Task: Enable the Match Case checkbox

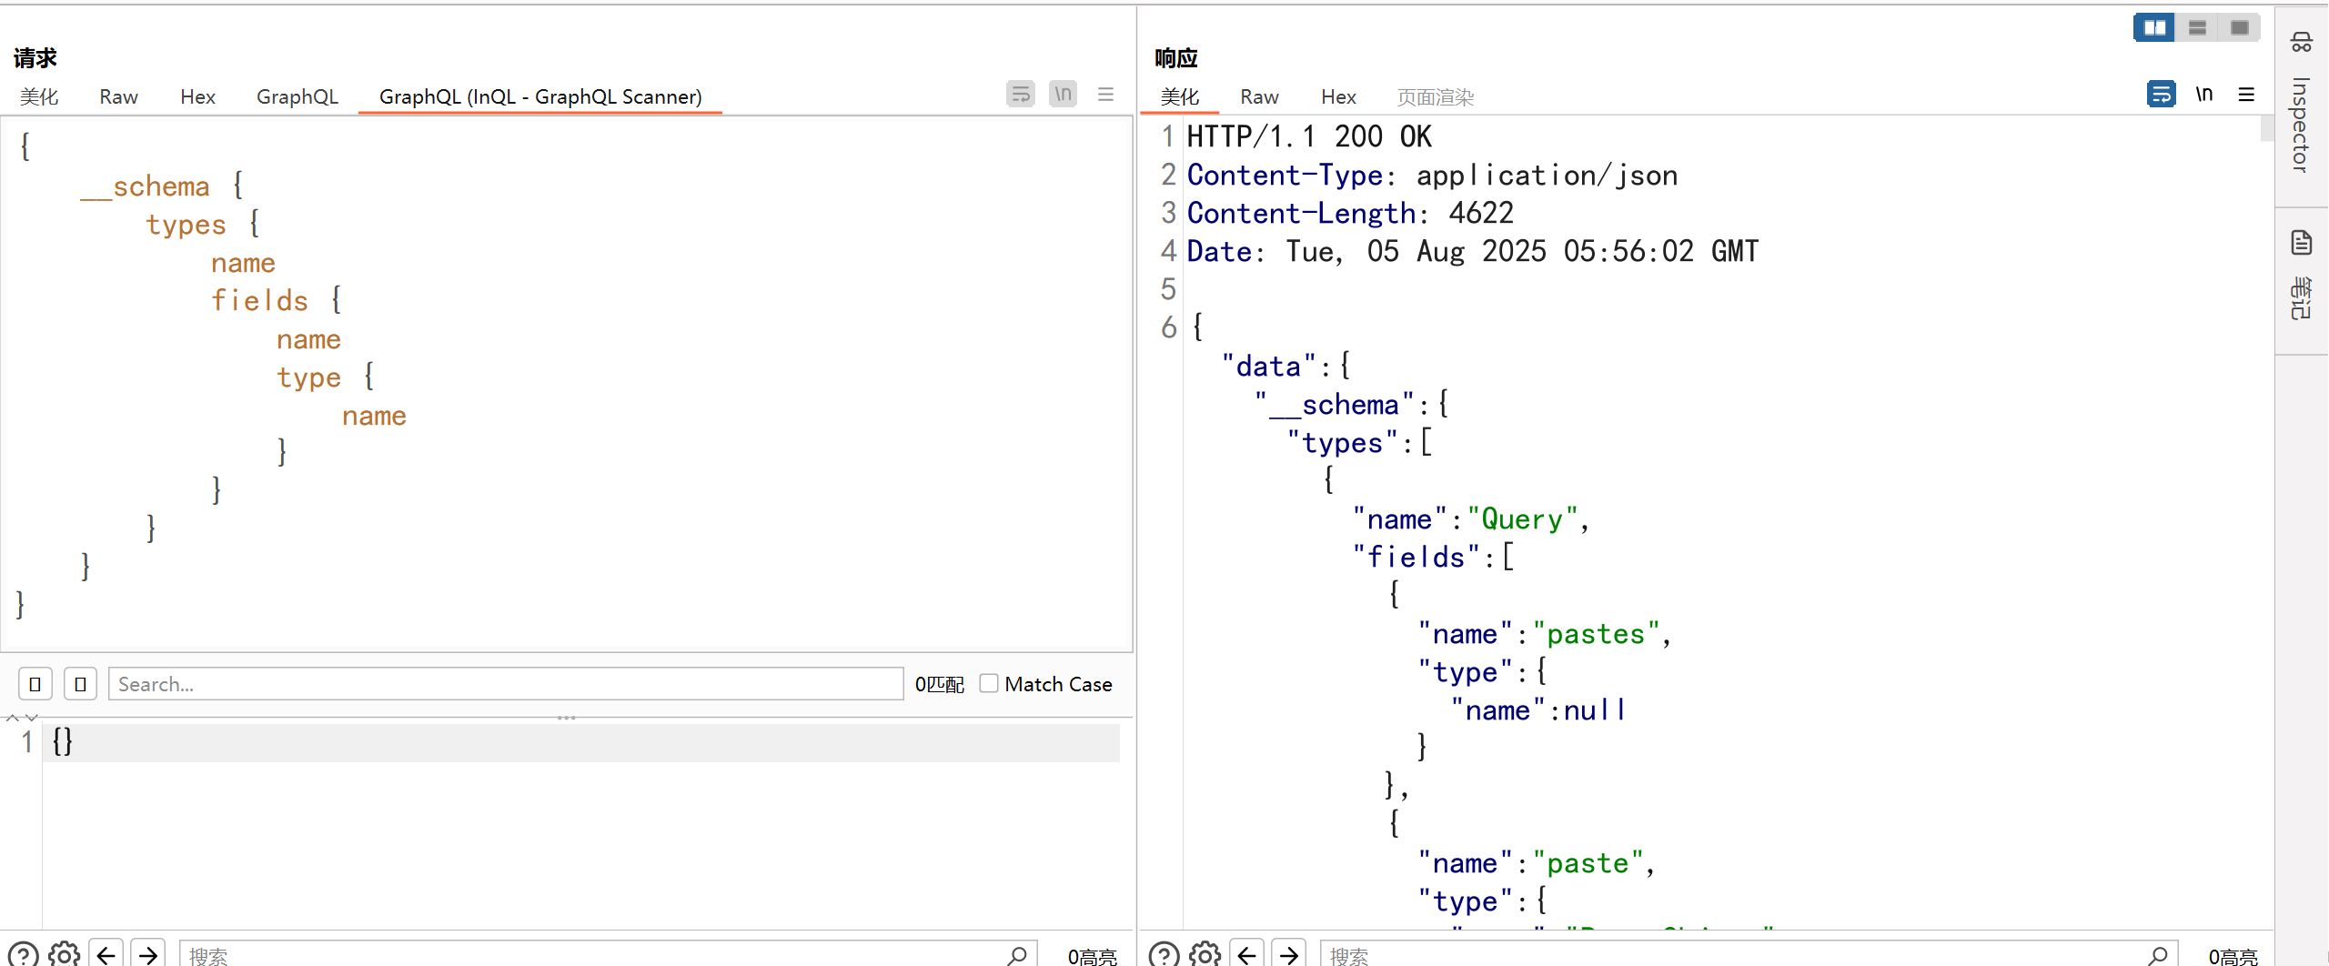Action: [989, 683]
